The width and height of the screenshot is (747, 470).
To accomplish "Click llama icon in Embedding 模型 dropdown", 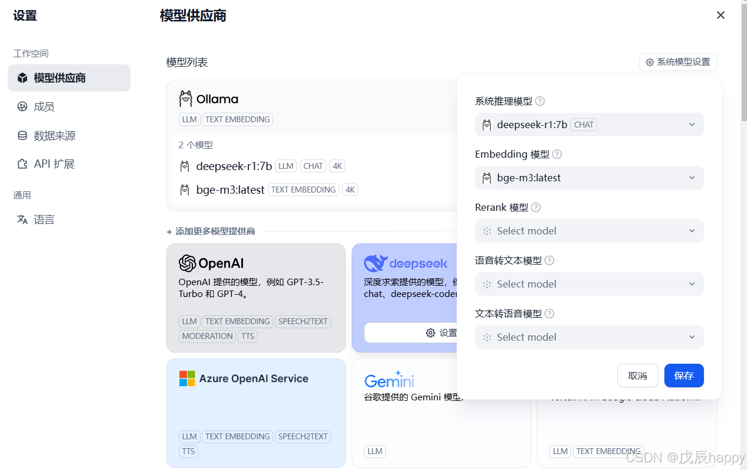I will [487, 178].
